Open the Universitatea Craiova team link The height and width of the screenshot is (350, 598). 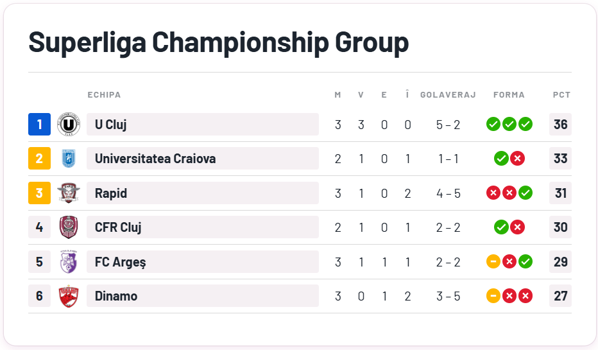pos(155,159)
